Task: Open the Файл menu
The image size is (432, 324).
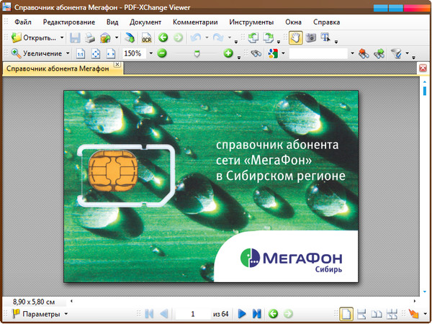Action: [x=23, y=22]
